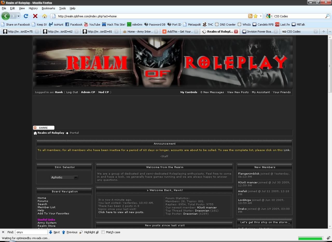This screenshot has height=242, width=332.
Task: Open the Tools menu
Action: (x=63, y=8)
